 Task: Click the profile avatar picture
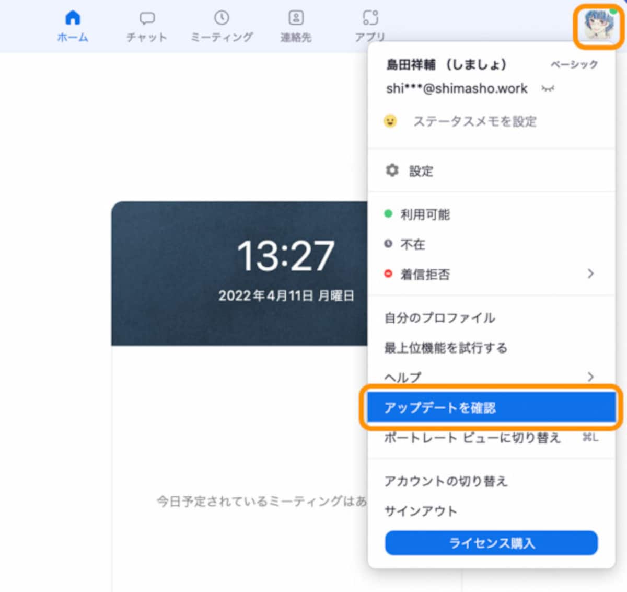pyautogui.click(x=599, y=26)
